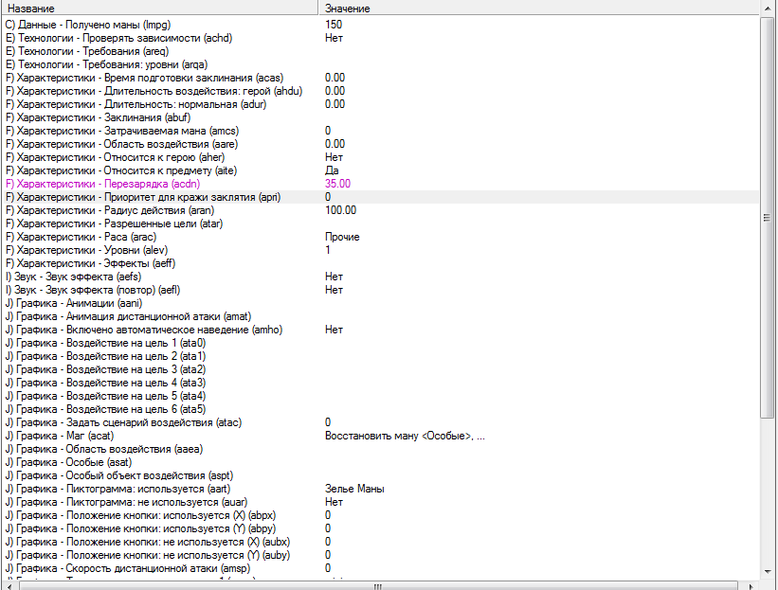Image resolution: width=778 pixels, height=590 pixels.
Task: Click value 1 in Уровни row
Action: tap(328, 250)
